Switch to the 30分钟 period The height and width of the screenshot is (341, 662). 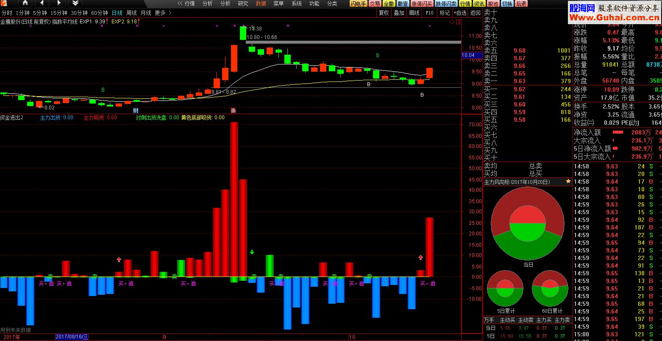pyautogui.click(x=79, y=13)
